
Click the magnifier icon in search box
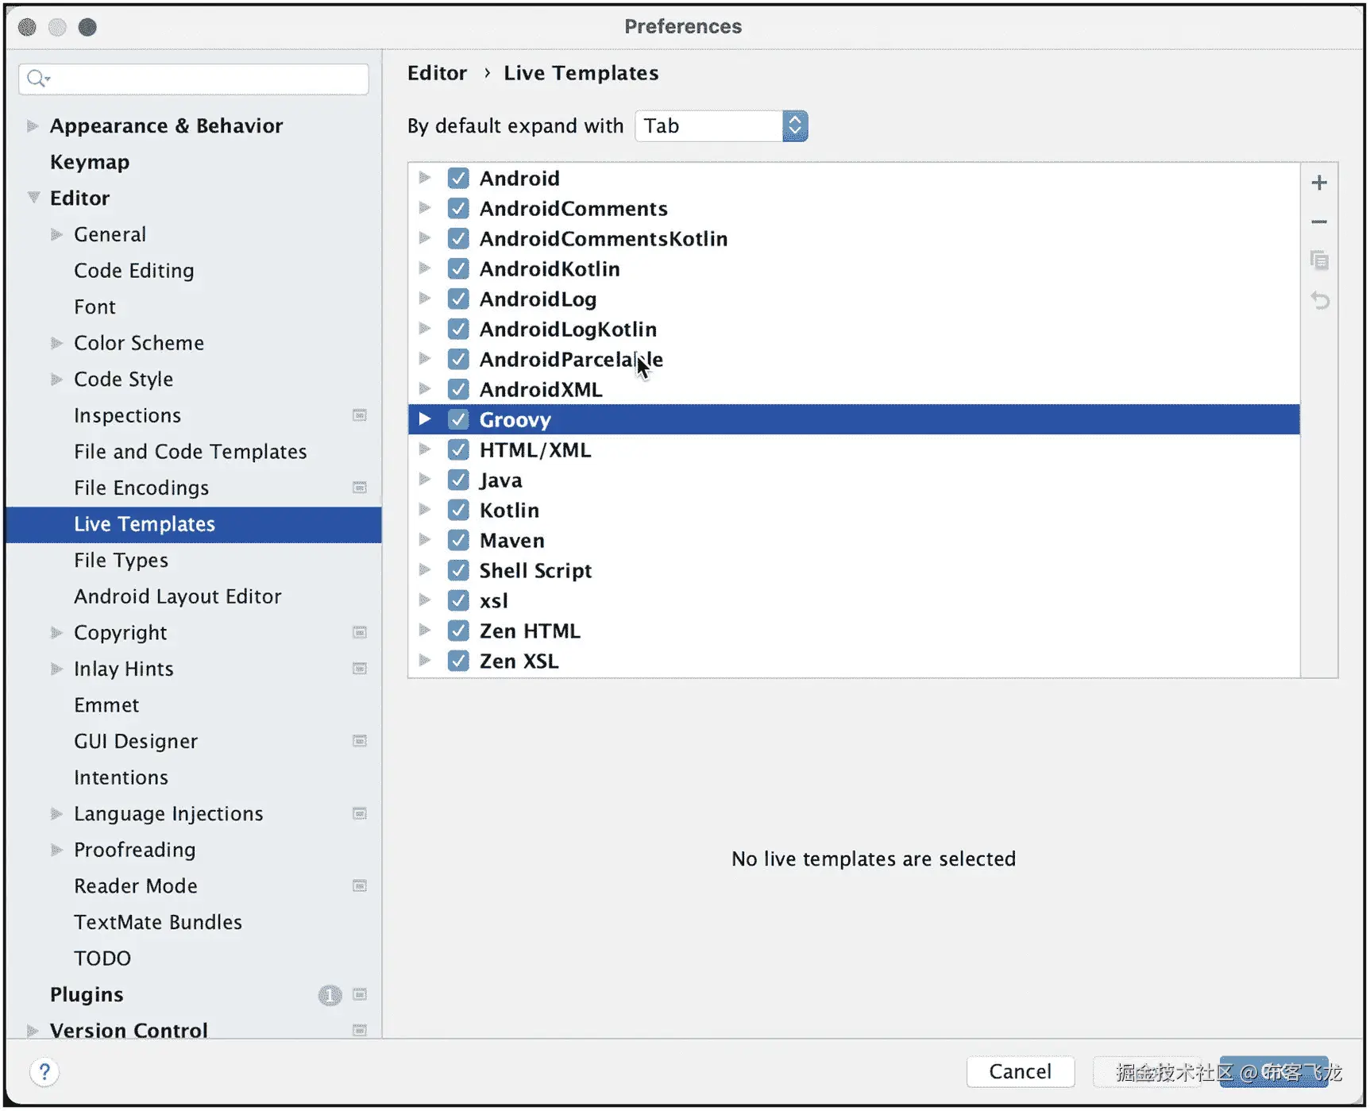(x=37, y=79)
